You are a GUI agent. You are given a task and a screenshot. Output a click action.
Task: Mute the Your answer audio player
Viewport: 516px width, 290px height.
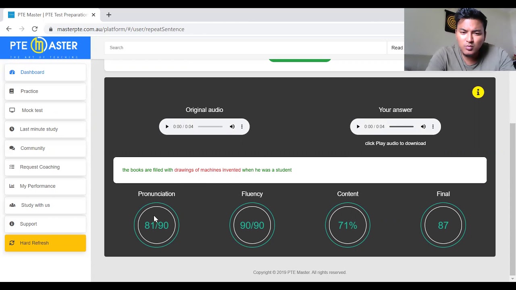coord(423,126)
